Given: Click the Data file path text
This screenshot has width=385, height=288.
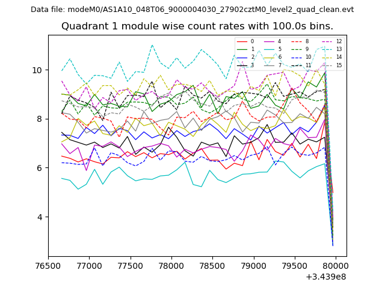Looking at the screenshot, I should 192,10.
